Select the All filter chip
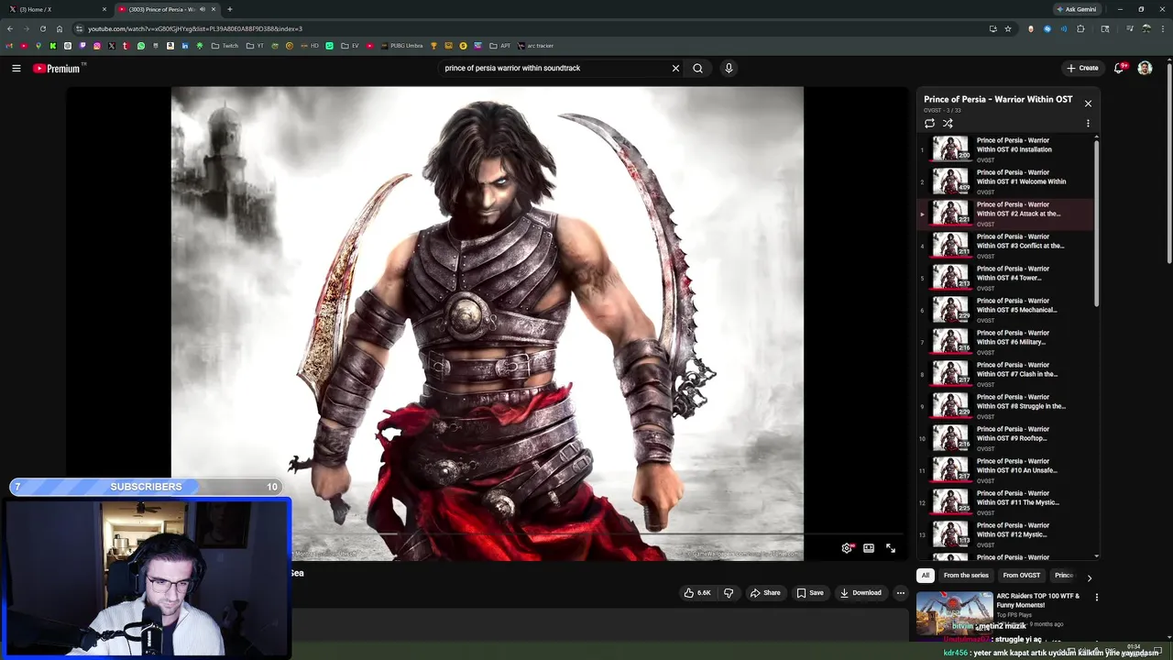Screen dimensions: 1173x660 (926, 576)
